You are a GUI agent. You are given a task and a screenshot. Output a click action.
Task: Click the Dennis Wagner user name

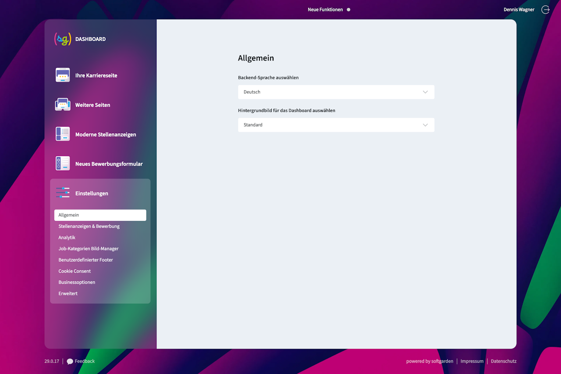tap(519, 10)
